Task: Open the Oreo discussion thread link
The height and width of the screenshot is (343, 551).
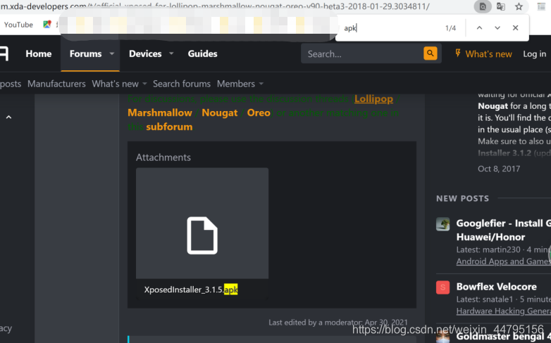Action: pyautogui.click(x=259, y=112)
